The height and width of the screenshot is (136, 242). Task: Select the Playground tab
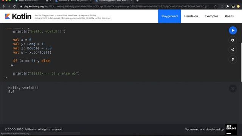169,16
